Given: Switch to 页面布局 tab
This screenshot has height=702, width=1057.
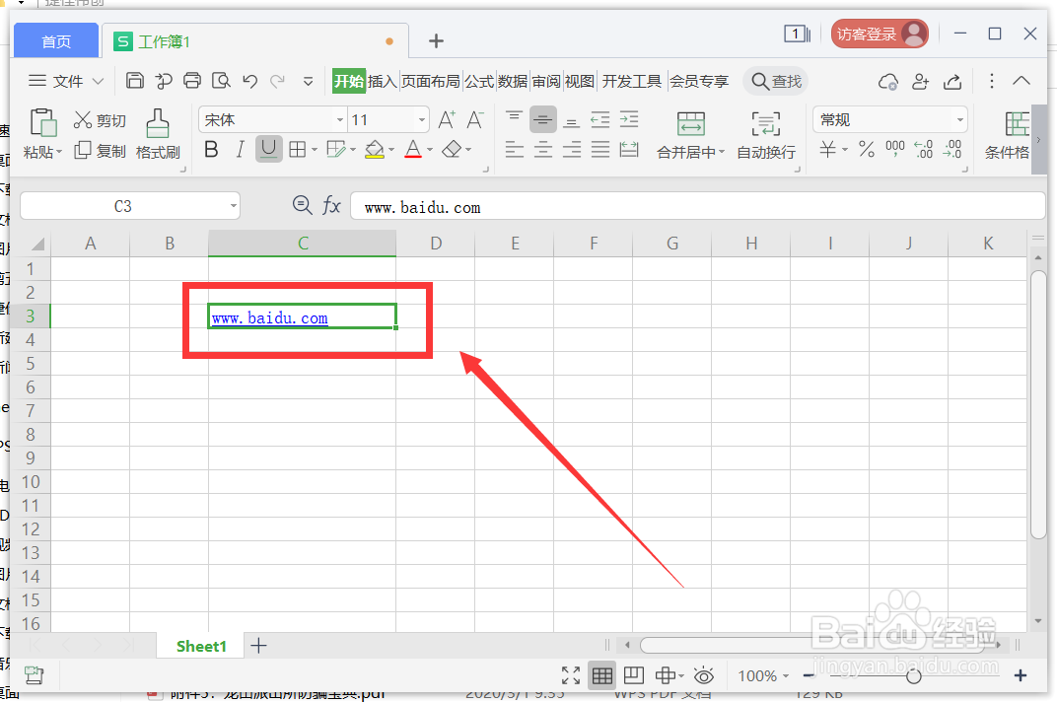Looking at the screenshot, I should [431, 82].
